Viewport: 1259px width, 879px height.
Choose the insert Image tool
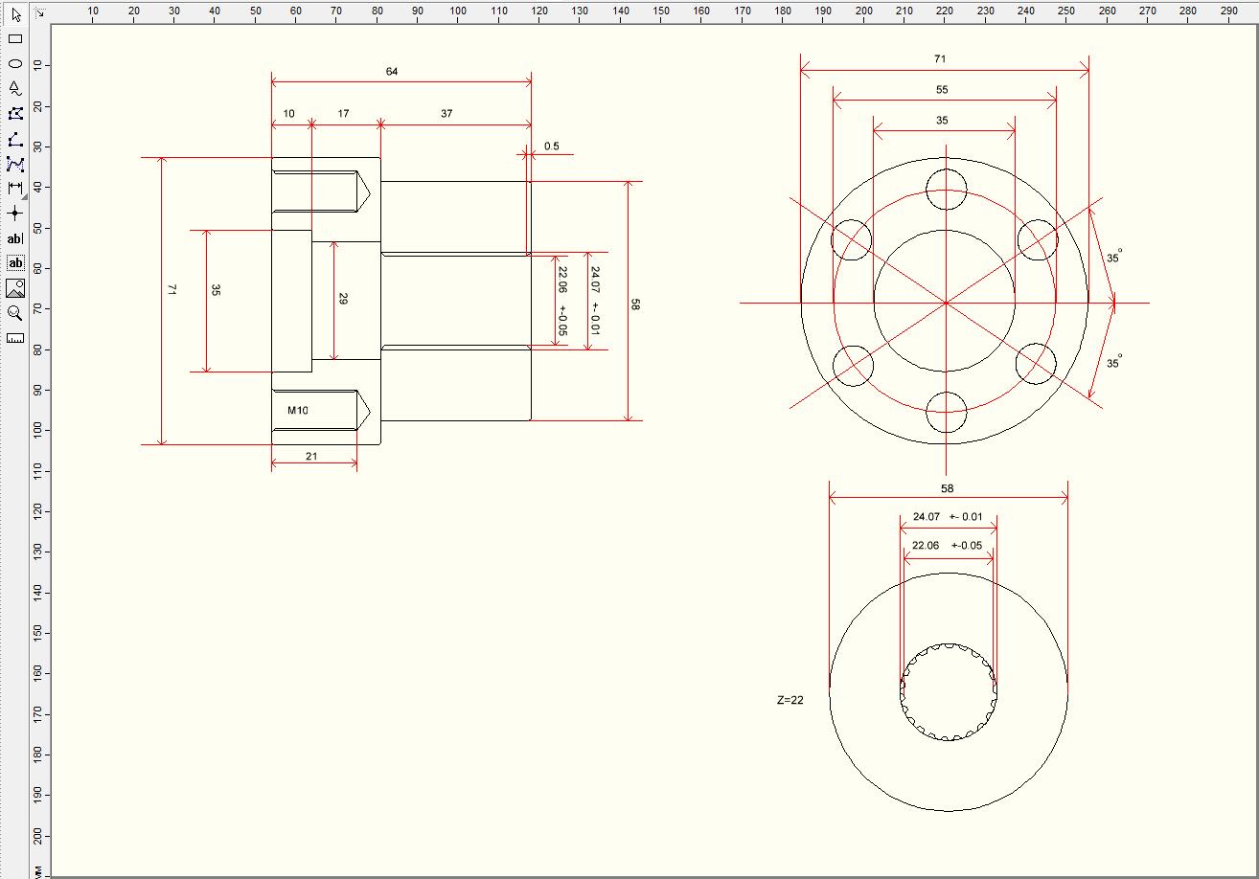[14, 288]
